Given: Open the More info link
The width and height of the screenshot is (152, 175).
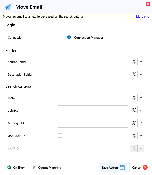Looking at the screenshot, I should coord(142,17).
